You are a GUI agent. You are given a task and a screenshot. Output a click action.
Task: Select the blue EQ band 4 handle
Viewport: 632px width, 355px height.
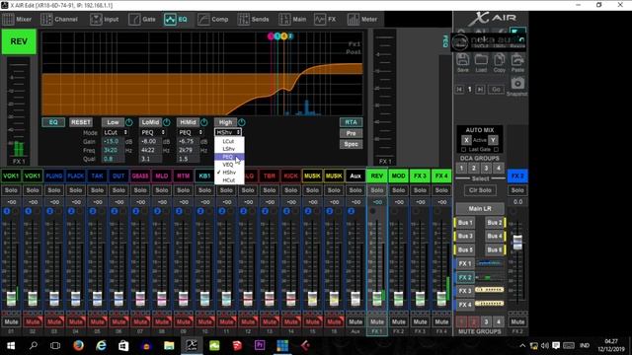tap(290, 36)
